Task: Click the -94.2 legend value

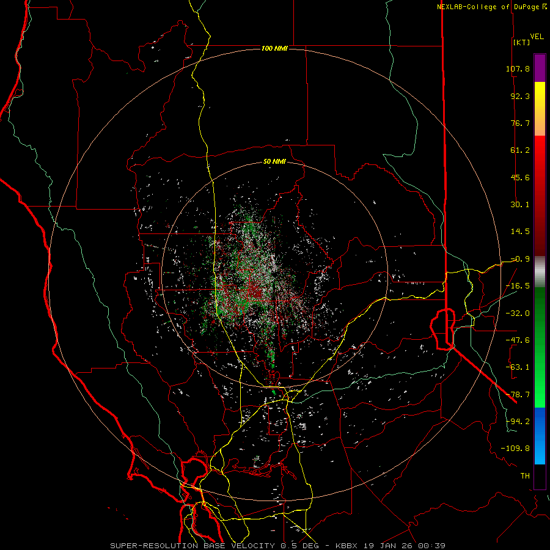Action: [x=518, y=422]
